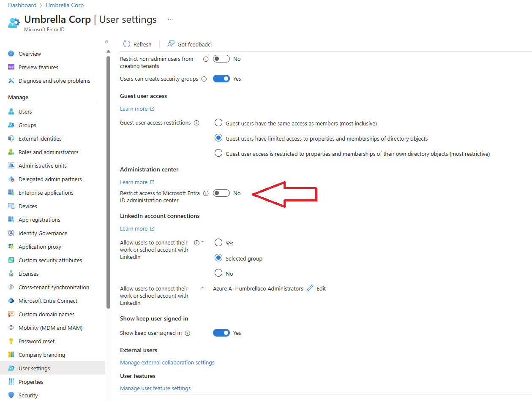
Task: Click Learn more under Guest user access
Action: (137, 109)
